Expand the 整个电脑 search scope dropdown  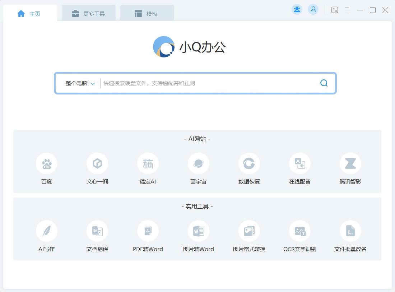coord(80,83)
